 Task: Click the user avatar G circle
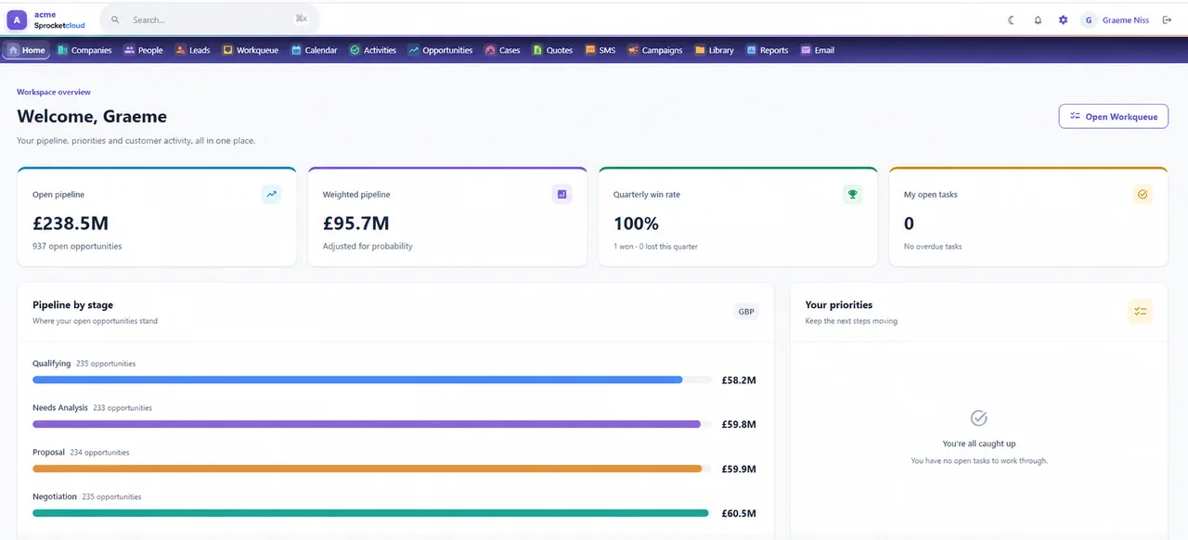(x=1089, y=19)
